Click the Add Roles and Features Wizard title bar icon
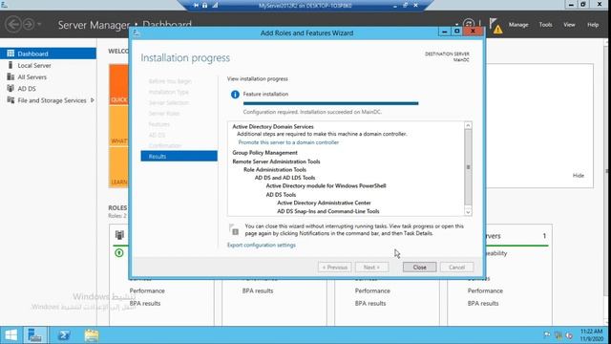The image size is (611, 344). (137, 33)
